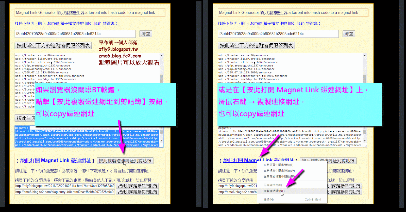This screenshot has width=406, height=212.
Task: Click the 清空 button in the left panel
Action: coord(146,34)
